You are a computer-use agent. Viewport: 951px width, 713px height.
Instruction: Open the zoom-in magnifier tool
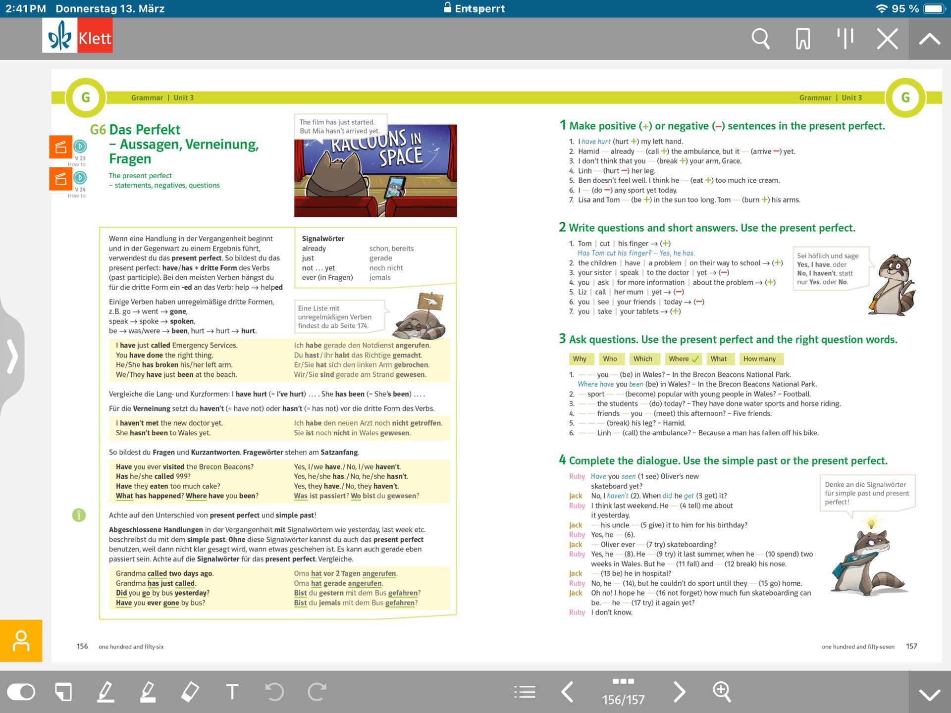pyautogui.click(x=722, y=692)
